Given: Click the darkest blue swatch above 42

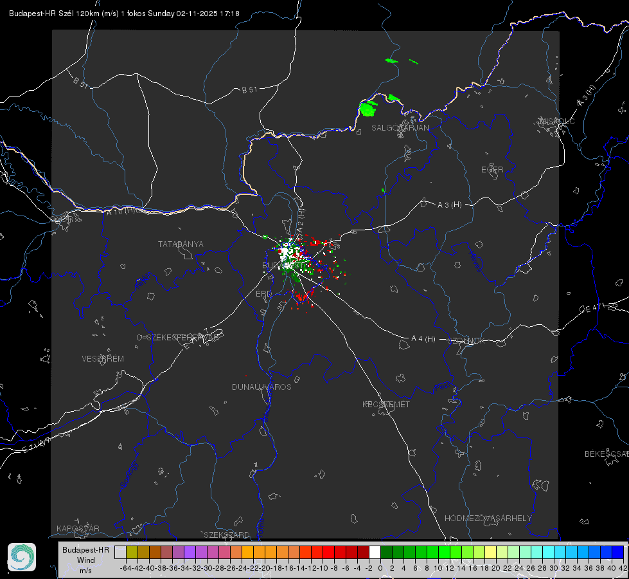Looking at the screenshot, I should click(618, 552).
